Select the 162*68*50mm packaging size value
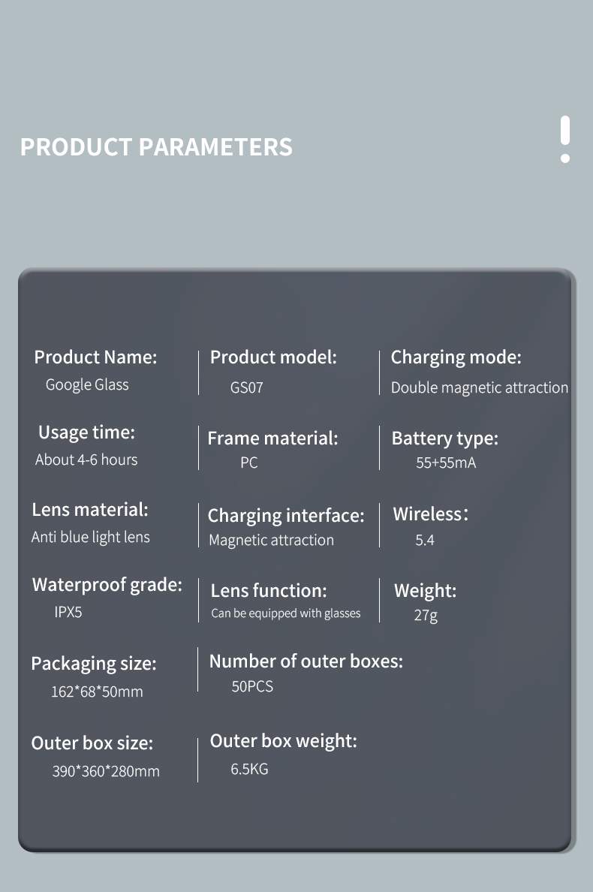The width and height of the screenshot is (593, 892). [x=97, y=692]
